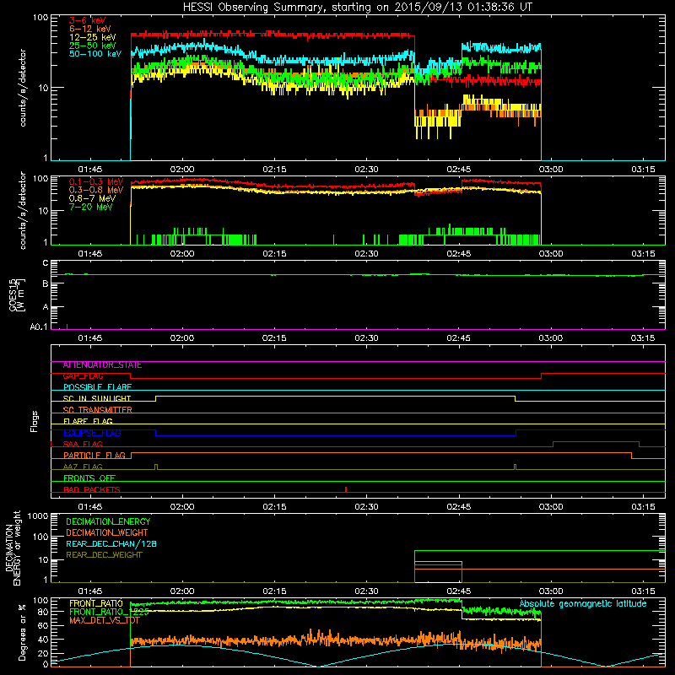675x675 pixels.
Task: Click 02:15 tick label under the Flags panel
Action: click(x=274, y=507)
